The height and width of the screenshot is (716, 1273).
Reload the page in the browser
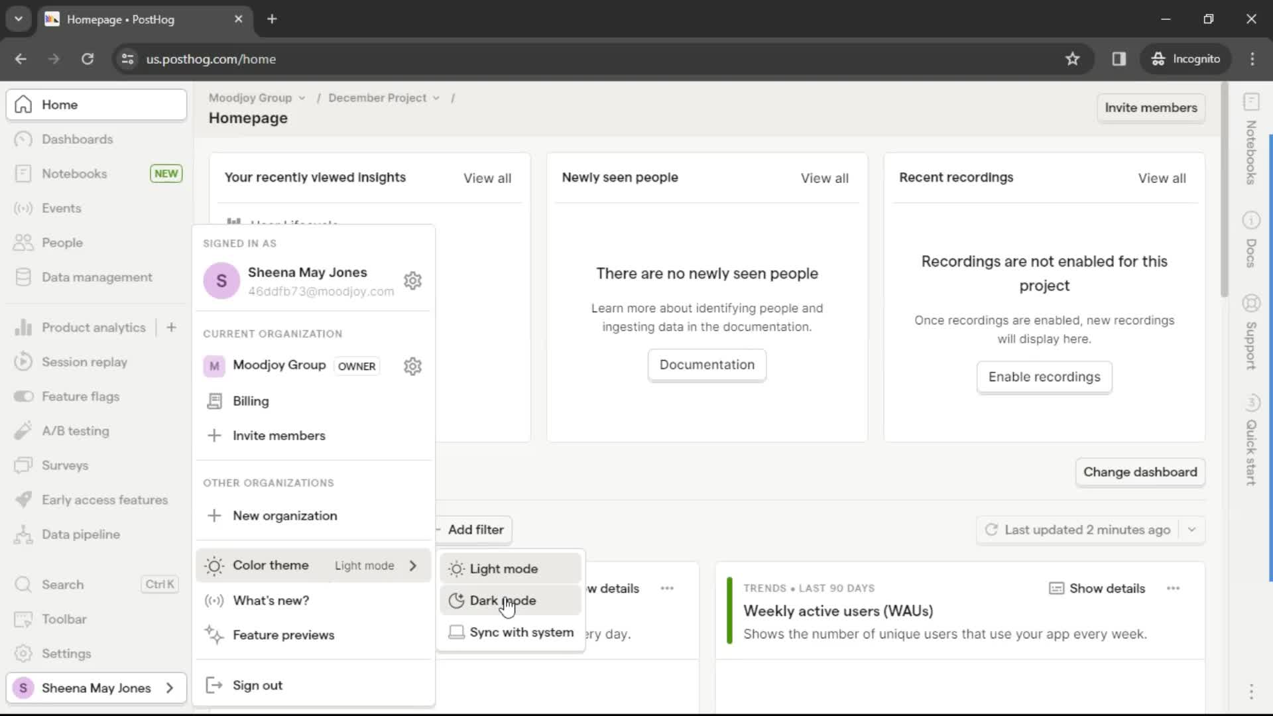[88, 59]
